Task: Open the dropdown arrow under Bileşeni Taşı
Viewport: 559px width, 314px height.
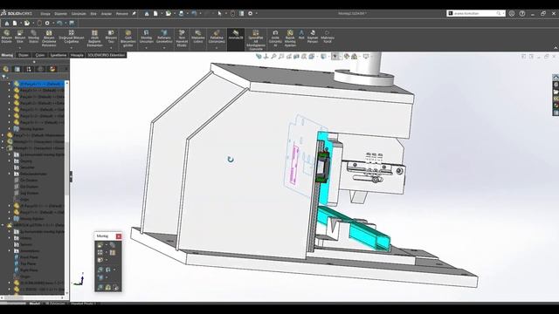Action: pos(111,47)
